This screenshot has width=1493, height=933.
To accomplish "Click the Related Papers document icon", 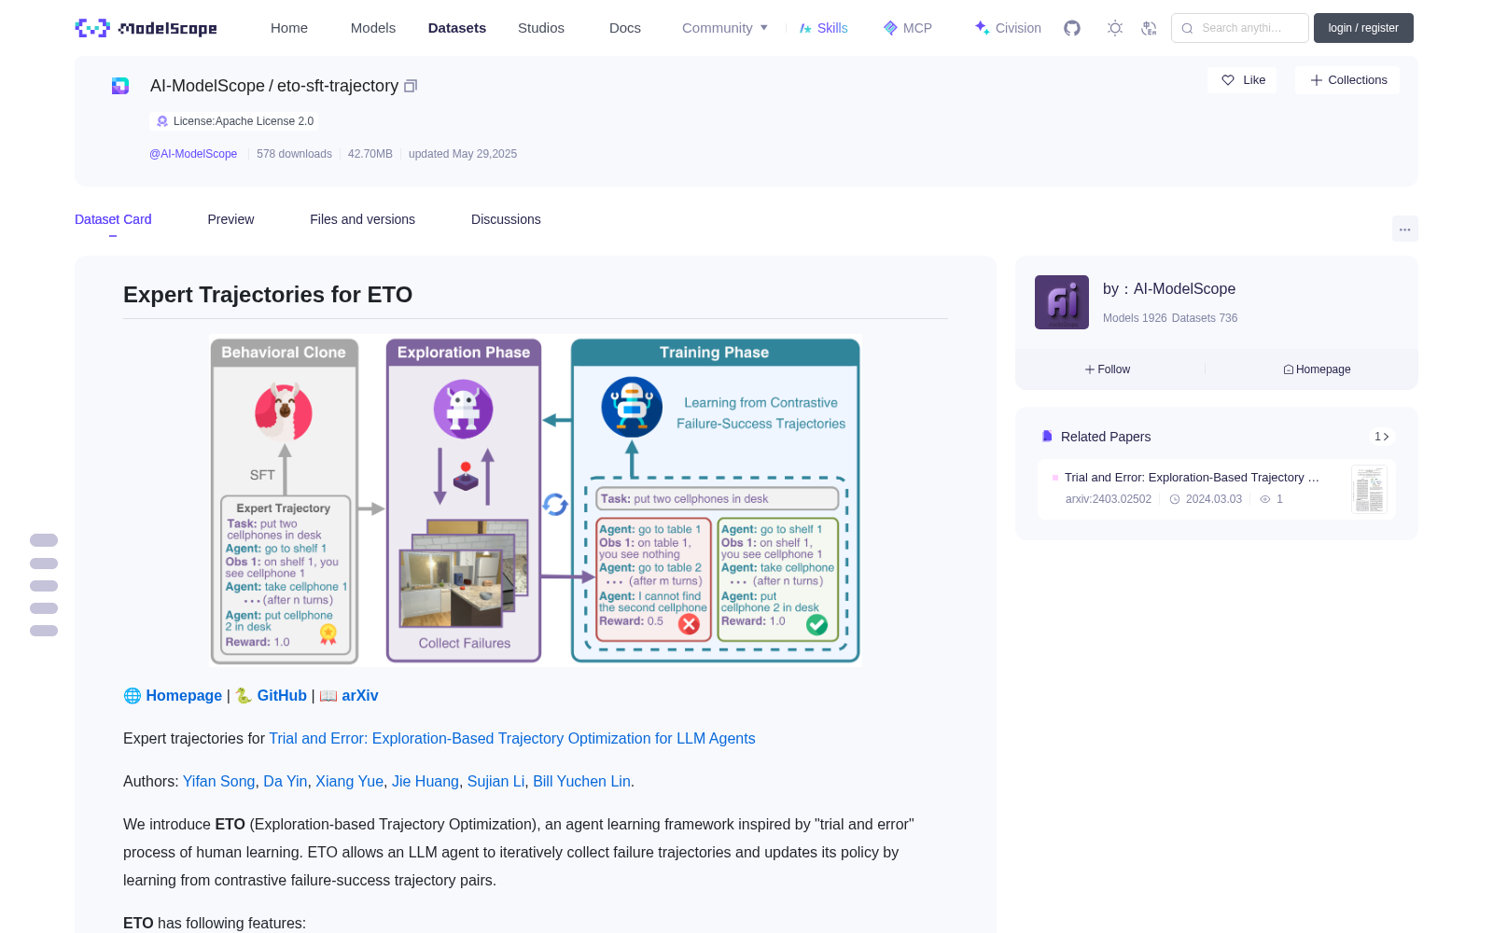I will 1047,437.
